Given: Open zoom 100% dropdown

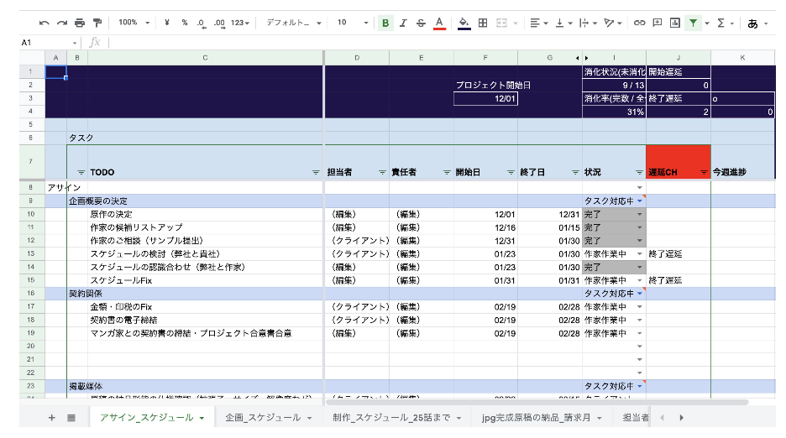Looking at the screenshot, I should click(x=134, y=23).
